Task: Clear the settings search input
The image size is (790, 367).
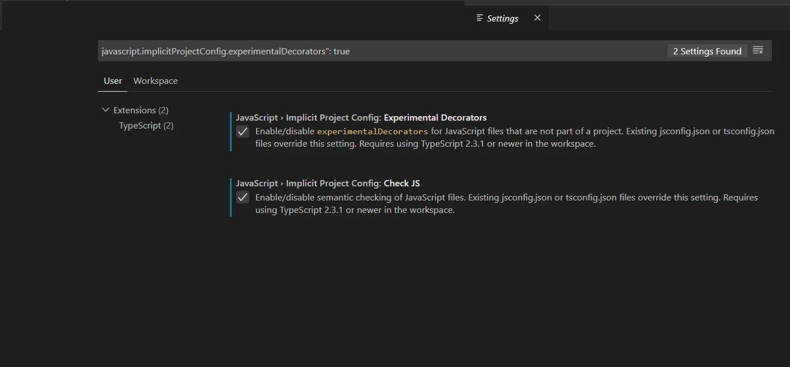Action: (x=758, y=50)
